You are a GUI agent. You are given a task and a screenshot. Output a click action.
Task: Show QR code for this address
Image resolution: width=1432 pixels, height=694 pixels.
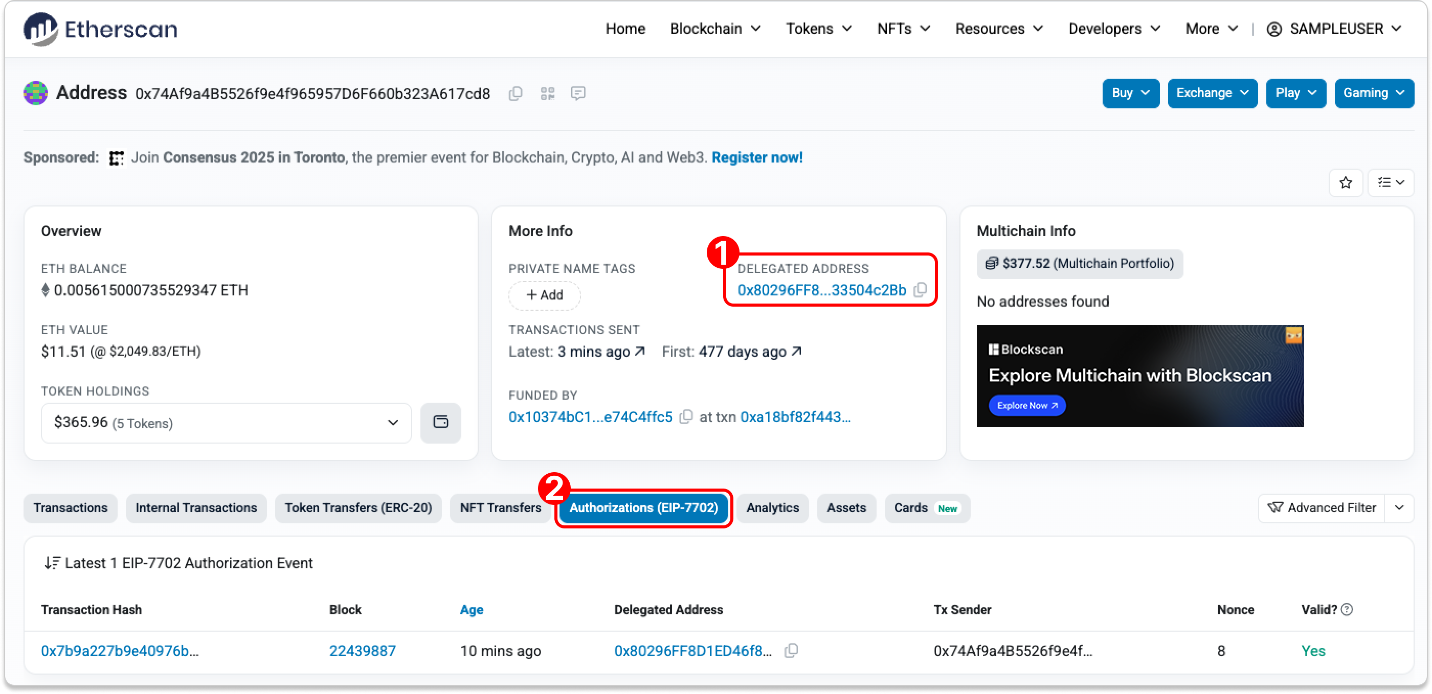(x=548, y=94)
